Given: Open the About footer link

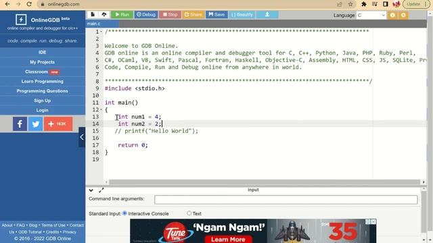Looking at the screenshot, I should 7,225.
